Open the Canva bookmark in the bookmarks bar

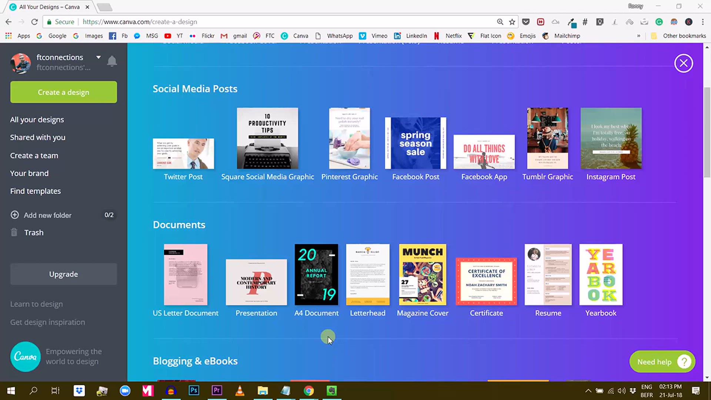point(295,36)
